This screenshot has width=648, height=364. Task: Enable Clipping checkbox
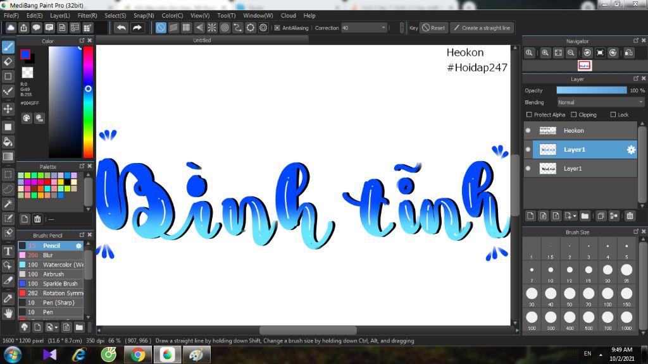[x=573, y=115]
